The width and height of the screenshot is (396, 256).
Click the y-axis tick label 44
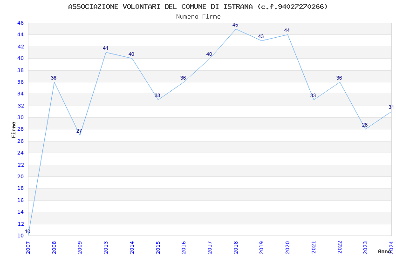click(x=20, y=34)
